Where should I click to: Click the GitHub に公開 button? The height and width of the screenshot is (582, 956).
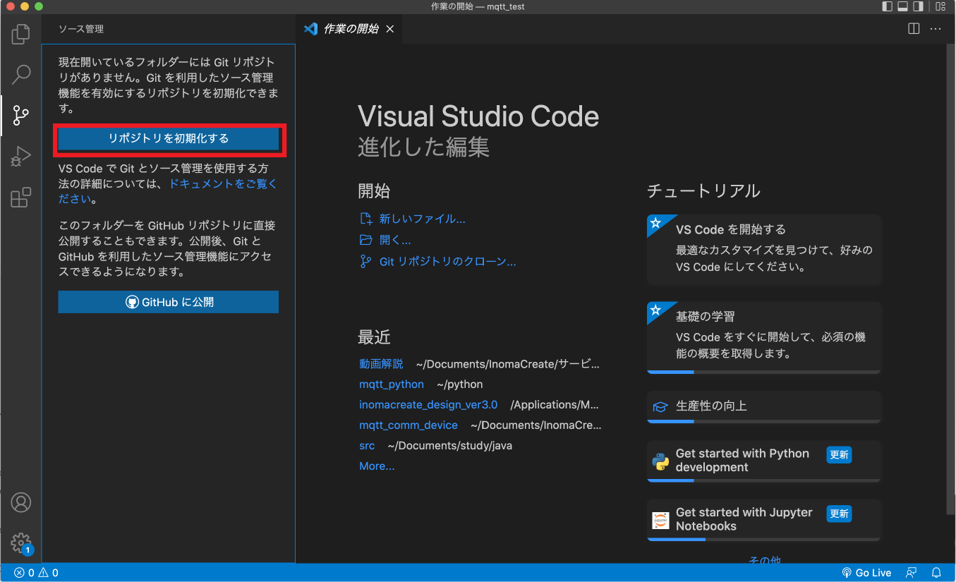(169, 302)
